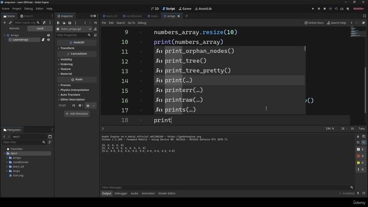Toggle visibility of the LearnArrays node
The height and width of the screenshot is (207, 368).
pyautogui.click(x=48, y=40)
